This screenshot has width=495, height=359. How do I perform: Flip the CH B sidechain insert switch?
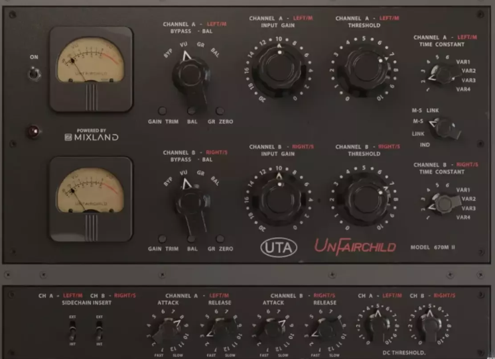coord(99,331)
